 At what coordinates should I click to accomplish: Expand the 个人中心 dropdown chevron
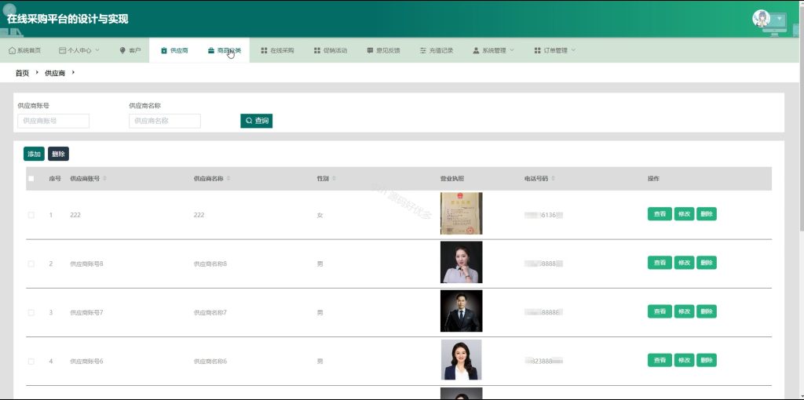[x=97, y=50]
